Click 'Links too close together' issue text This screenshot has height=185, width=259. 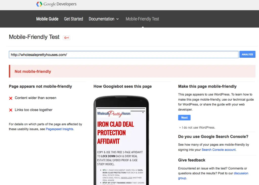coord(34,110)
